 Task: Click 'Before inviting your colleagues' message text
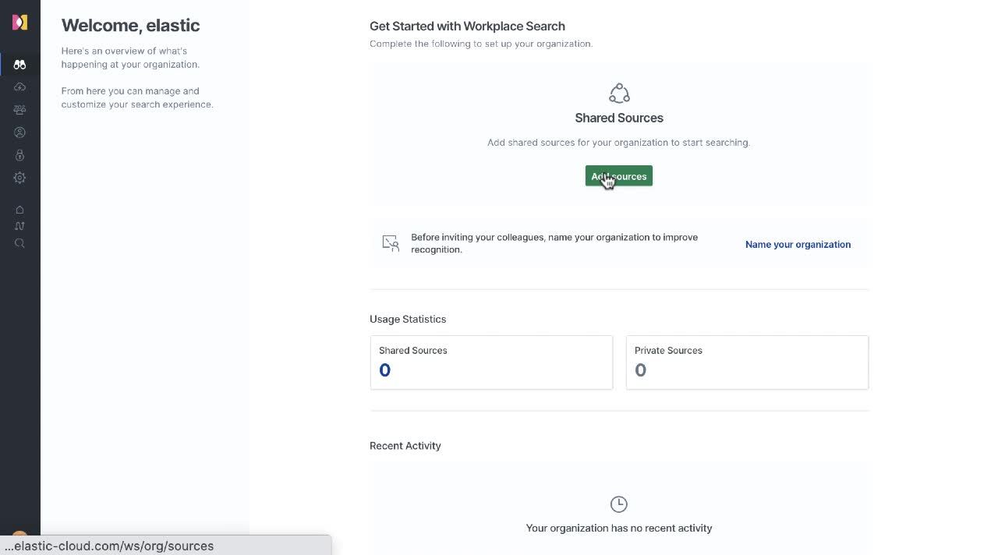pyautogui.click(x=554, y=243)
